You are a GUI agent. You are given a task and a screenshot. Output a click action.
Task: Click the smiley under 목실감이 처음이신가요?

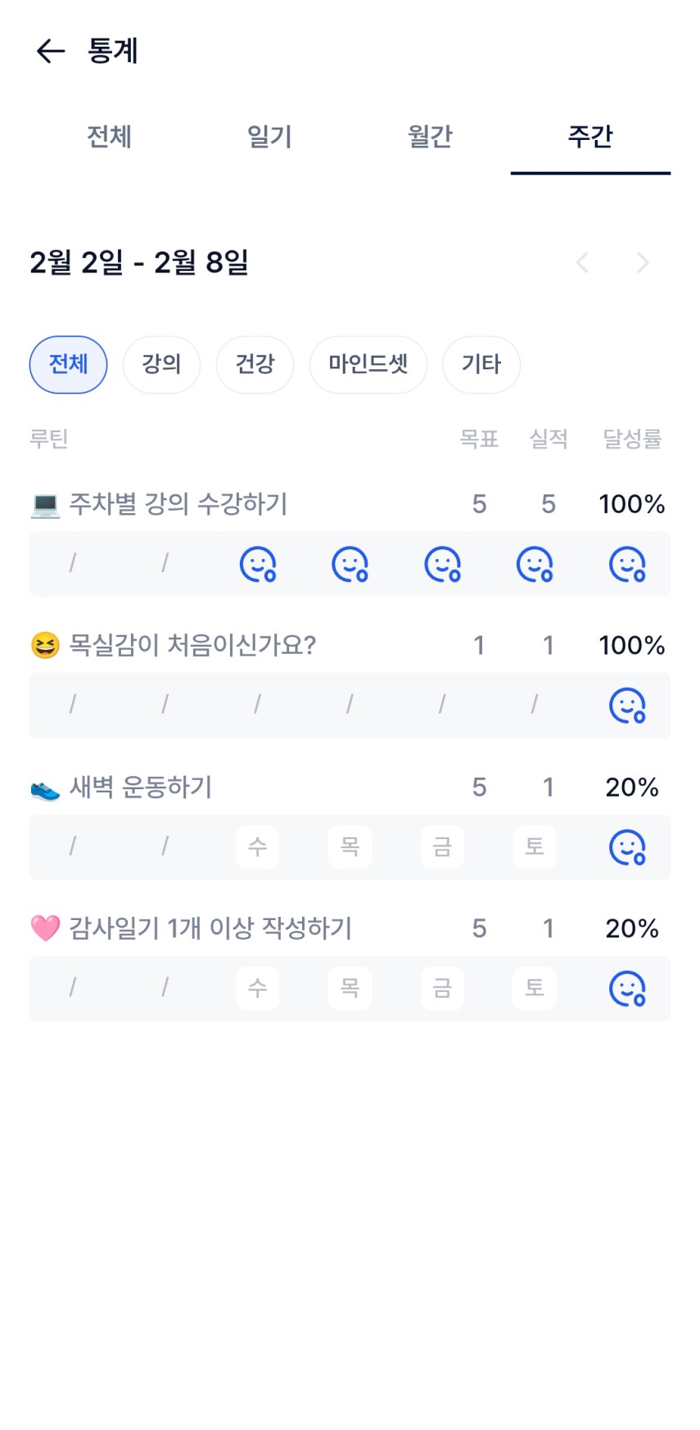tap(627, 706)
